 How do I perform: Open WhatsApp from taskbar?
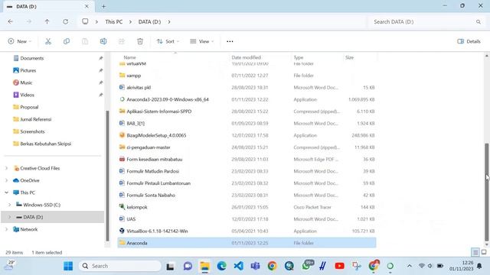point(306,266)
